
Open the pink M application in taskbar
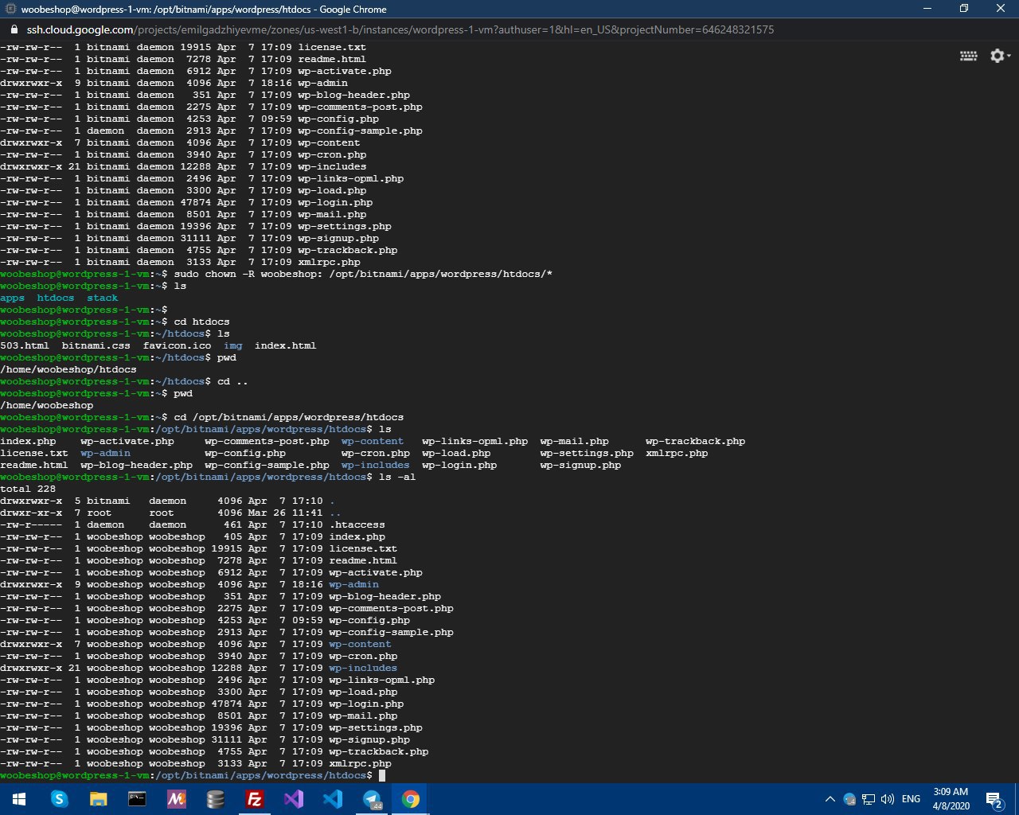(176, 799)
